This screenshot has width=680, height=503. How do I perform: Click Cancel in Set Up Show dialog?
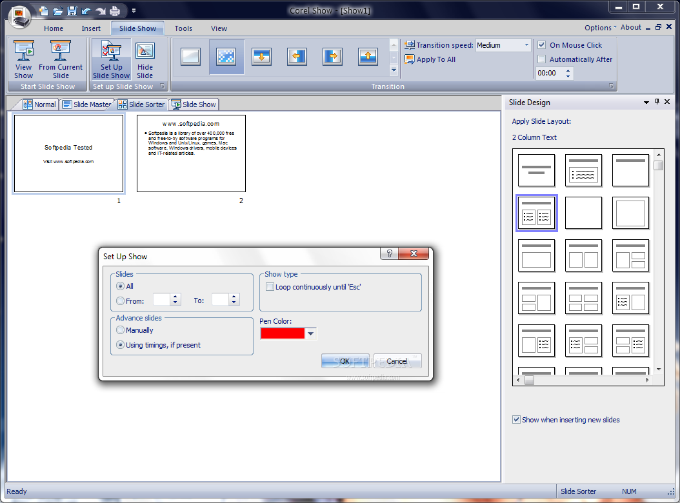point(397,360)
